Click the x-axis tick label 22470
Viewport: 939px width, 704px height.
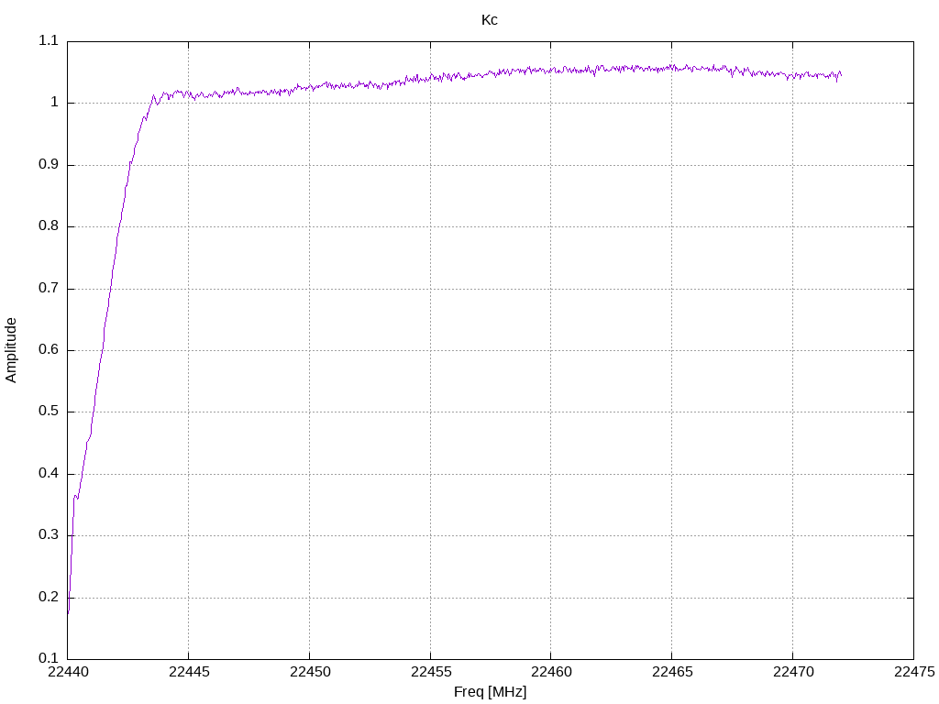pyautogui.click(x=793, y=672)
